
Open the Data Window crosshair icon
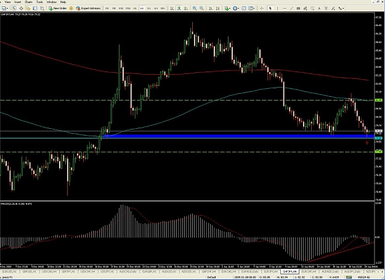coord(21,9)
